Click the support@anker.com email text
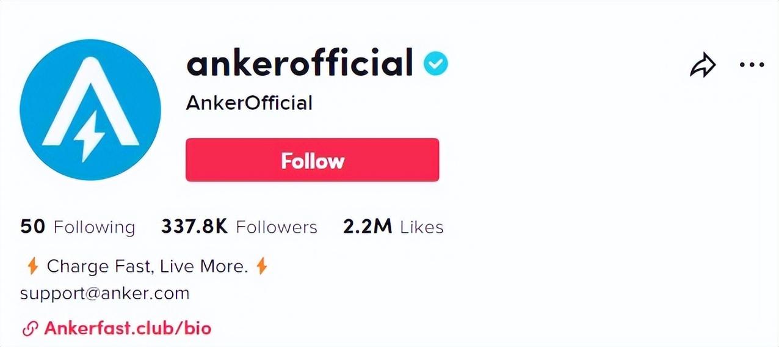This screenshot has width=779, height=347. click(x=104, y=293)
